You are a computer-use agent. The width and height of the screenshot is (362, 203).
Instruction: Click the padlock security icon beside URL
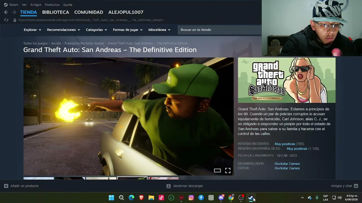click(x=15, y=20)
